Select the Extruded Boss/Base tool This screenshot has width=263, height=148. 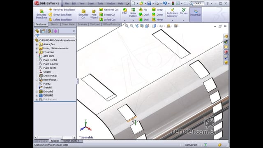(42, 14)
